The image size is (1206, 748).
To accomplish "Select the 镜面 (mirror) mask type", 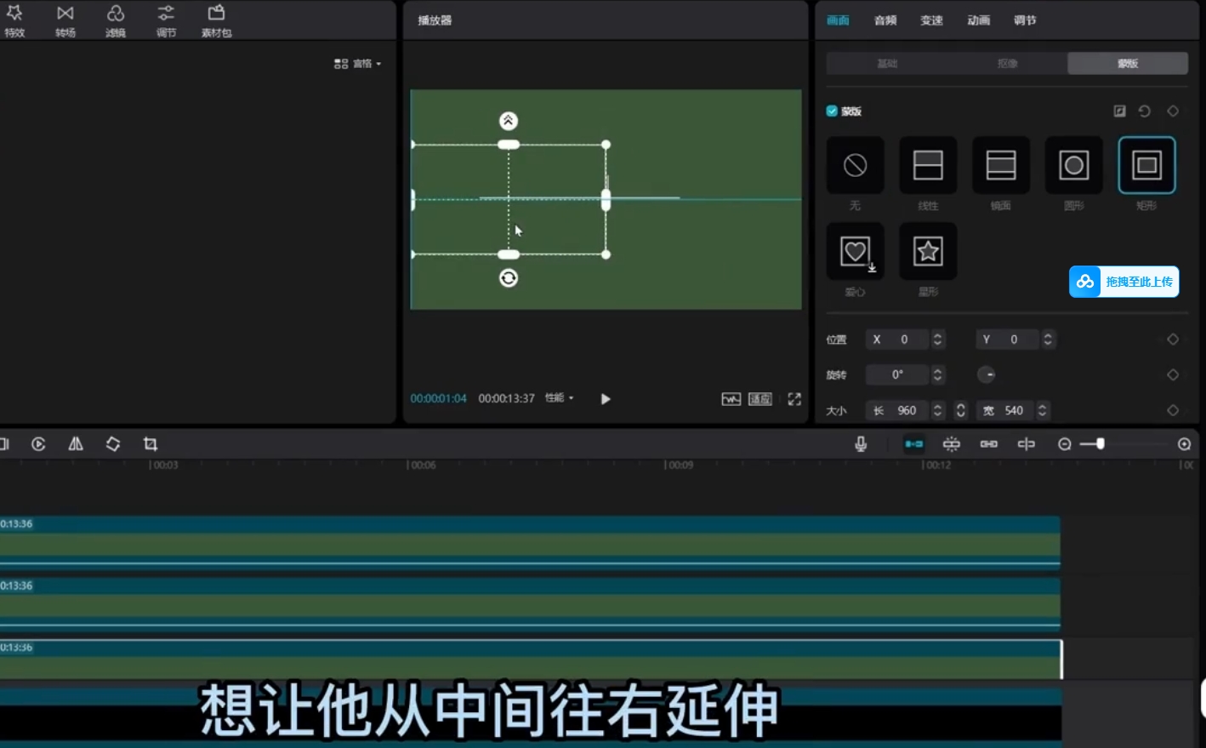I will (1000, 165).
